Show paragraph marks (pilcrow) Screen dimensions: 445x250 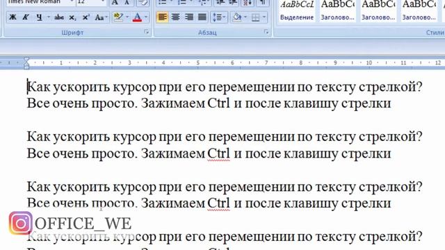pyautogui.click(x=263, y=3)
